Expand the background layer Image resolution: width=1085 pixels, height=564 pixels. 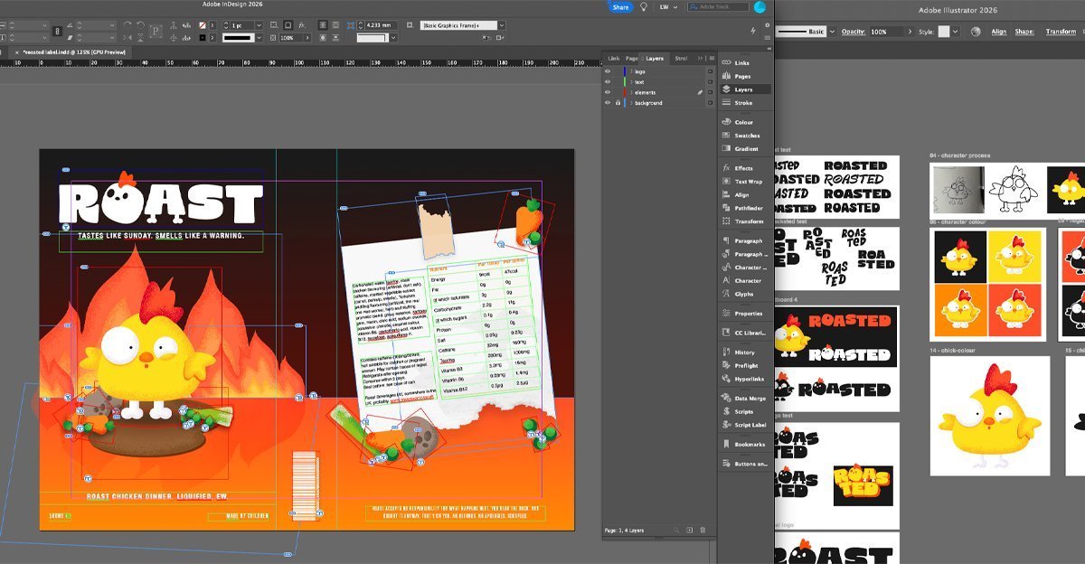[631, 103]
